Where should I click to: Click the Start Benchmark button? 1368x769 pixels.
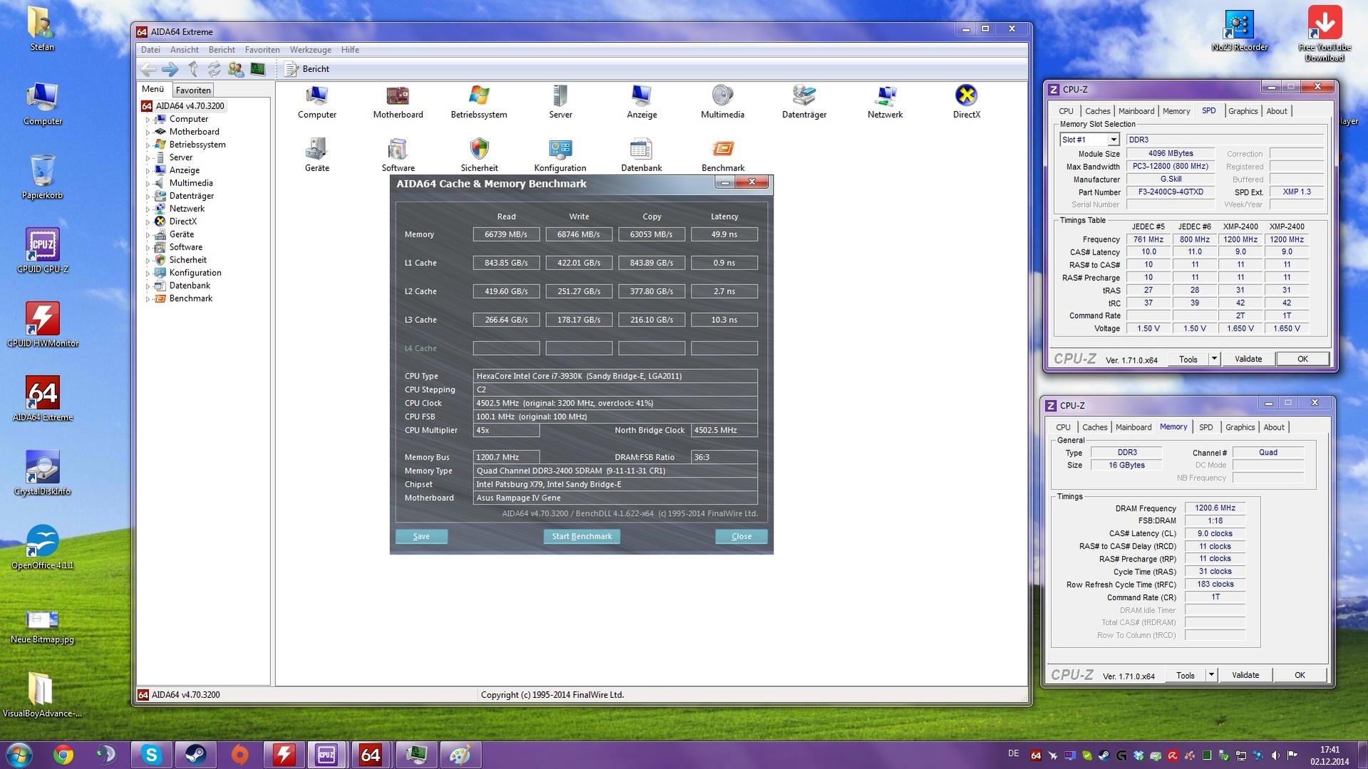582,537
